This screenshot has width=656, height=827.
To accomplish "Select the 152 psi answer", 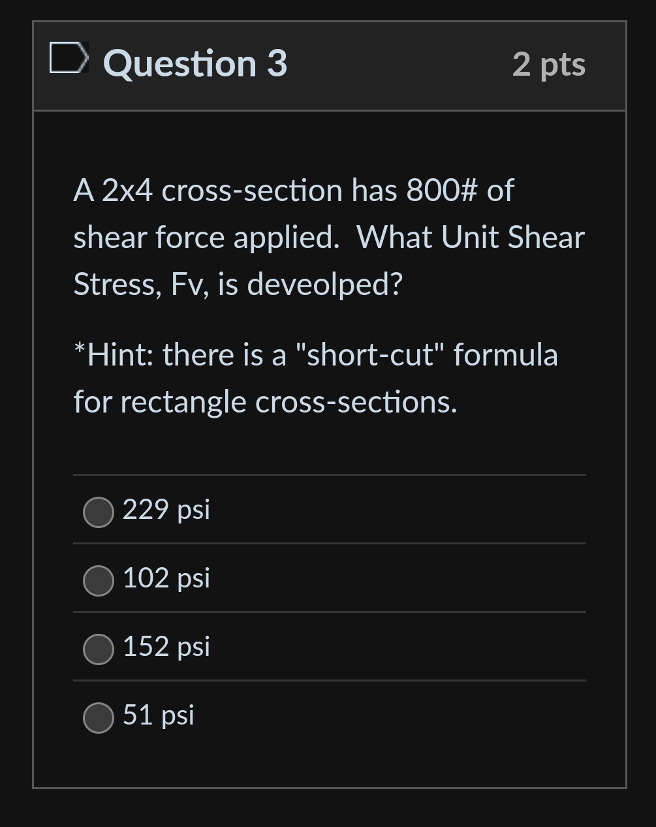I will click(98, 649).
